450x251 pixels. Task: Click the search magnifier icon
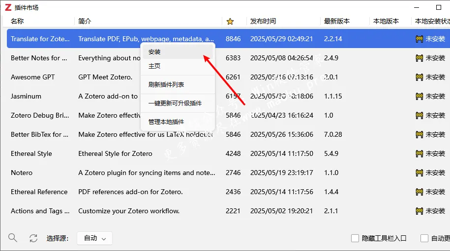pos(13,238)
